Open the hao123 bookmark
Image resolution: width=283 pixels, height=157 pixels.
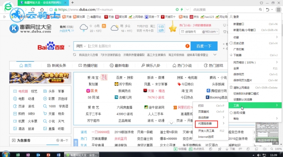pos(207,17)
